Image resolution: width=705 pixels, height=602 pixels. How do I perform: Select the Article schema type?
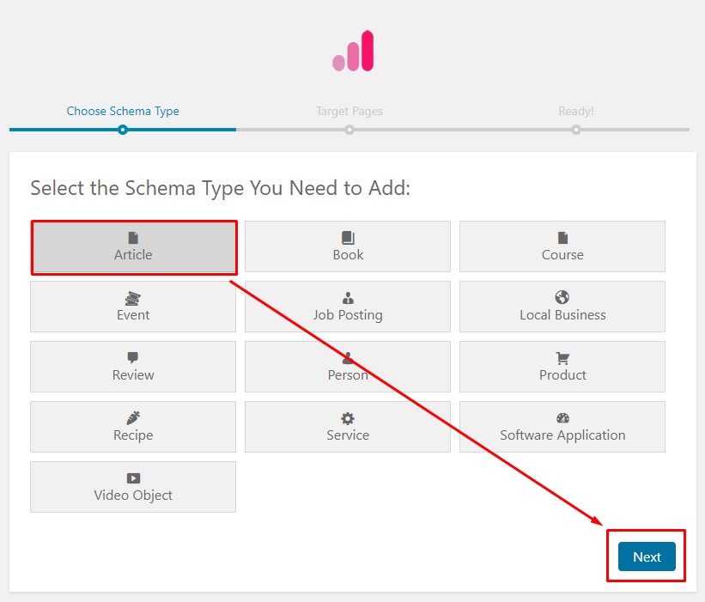[133, 246]
